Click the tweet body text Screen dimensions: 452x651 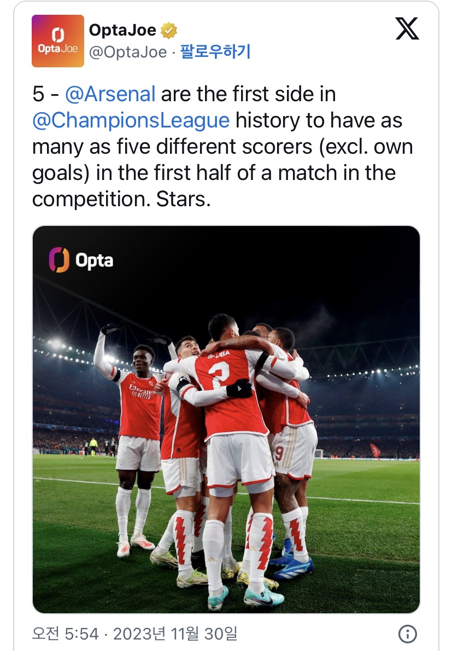(222, 147)
